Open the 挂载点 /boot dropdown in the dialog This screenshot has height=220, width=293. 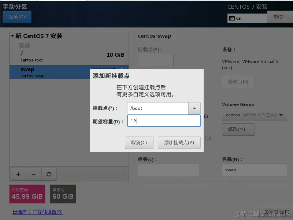click(x=194, y=108)
